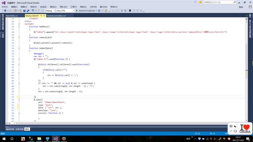The height and width of the screenshot is (142, 253).
Task: Click the horizontal scrollbar left arrow
Action: tap(17, 123)
